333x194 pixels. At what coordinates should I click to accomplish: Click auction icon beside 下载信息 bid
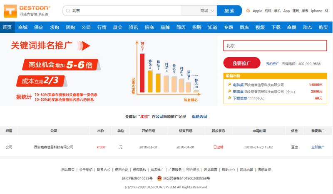[229, 98]
